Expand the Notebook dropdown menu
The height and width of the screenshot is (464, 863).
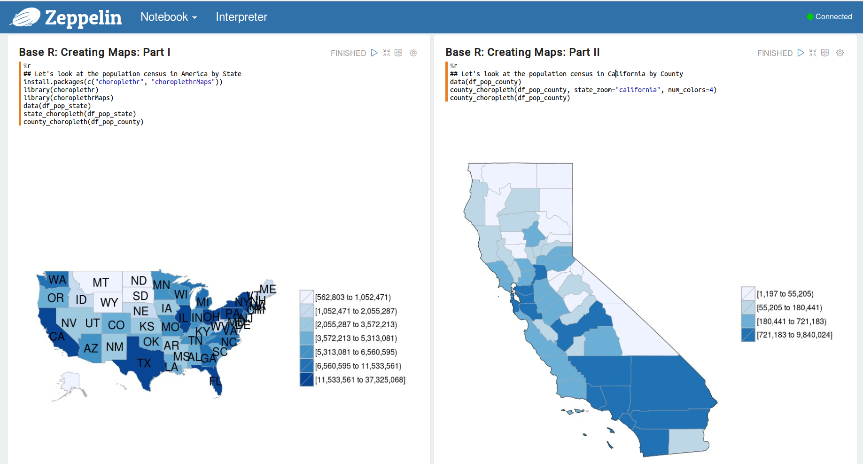point(169,17)
